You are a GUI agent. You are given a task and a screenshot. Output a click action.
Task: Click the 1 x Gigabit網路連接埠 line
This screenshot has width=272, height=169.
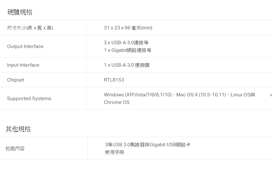coord(127,50)
